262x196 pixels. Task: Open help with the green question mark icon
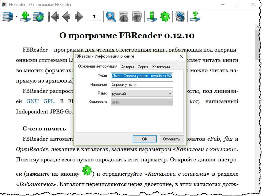point(195,17)
